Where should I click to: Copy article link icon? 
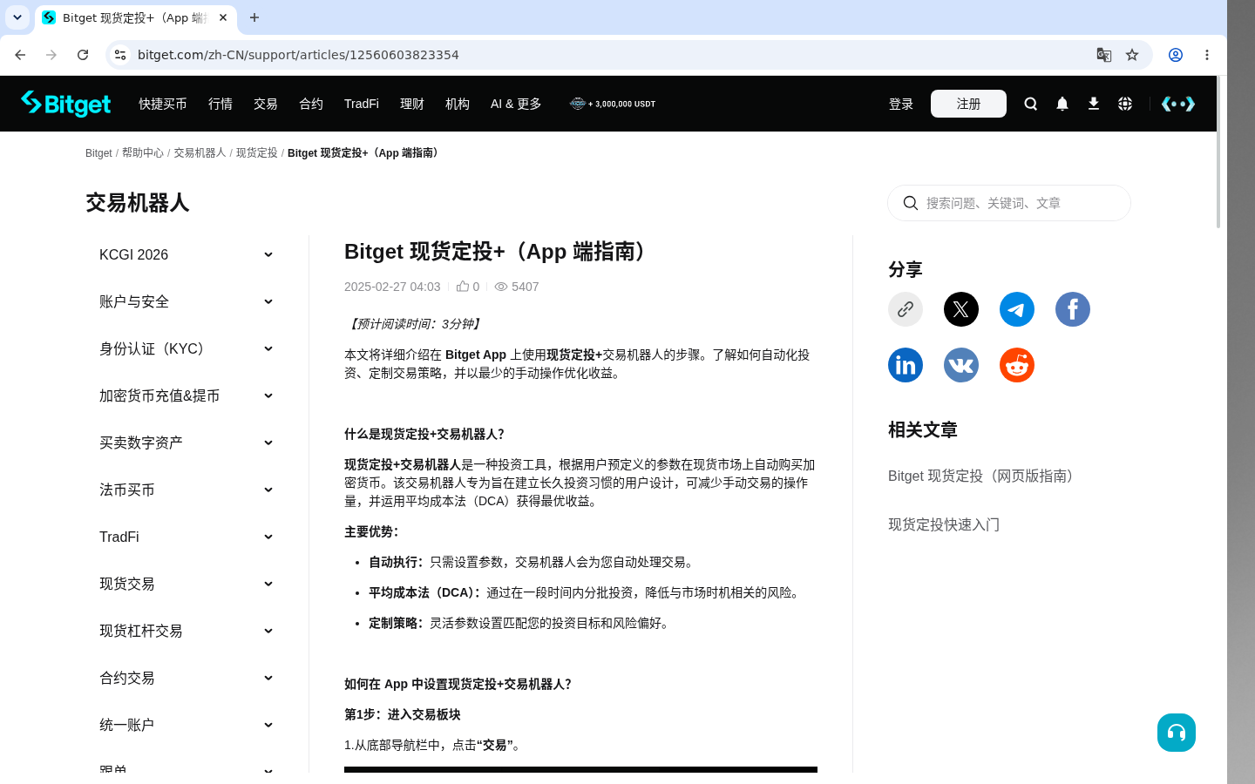tap(905, 309)
